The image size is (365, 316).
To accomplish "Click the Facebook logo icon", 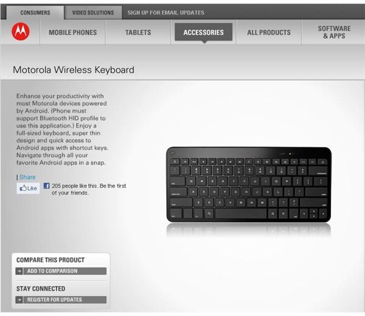I will 47,186.
